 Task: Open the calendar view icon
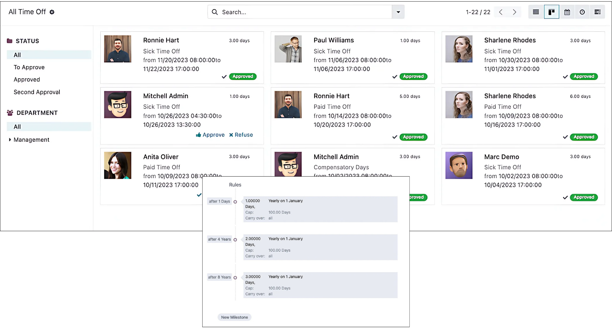(567, 12)
